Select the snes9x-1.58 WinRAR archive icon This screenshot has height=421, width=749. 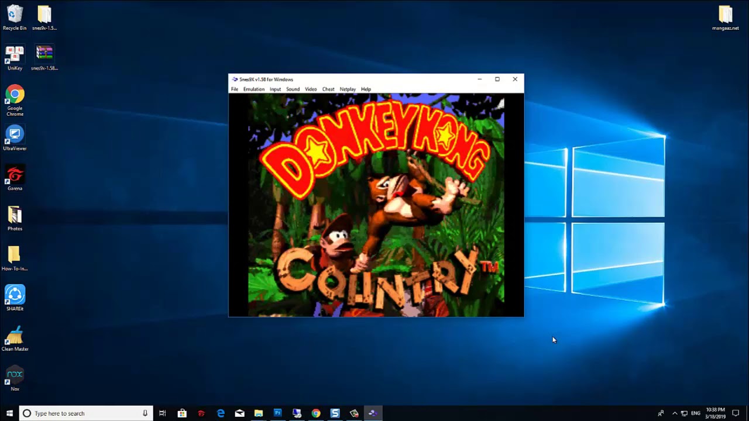pyautogui.click(x=44, y=58)
